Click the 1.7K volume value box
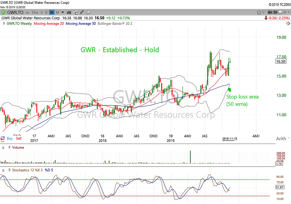 click(x=279, y=164)
